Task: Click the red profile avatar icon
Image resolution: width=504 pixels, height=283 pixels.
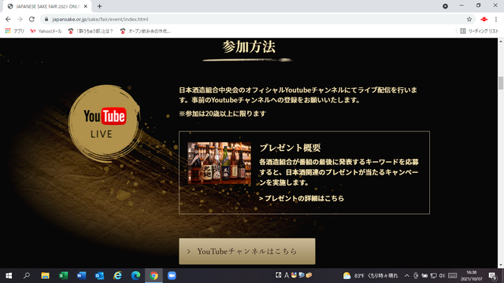Action: [484, 19]
